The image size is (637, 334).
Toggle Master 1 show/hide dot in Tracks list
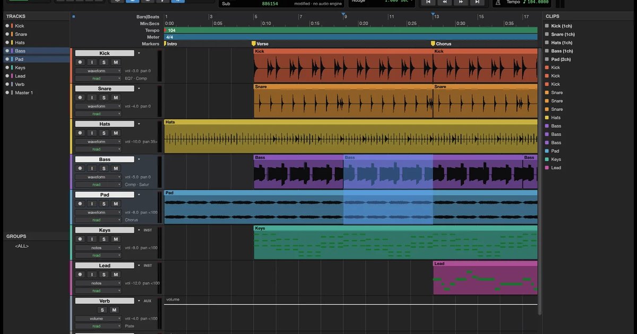tap(7, 93)
